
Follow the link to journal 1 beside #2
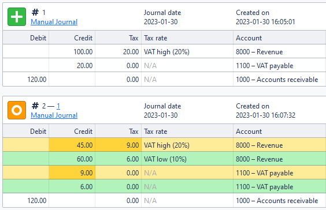(x=58, y=106)
